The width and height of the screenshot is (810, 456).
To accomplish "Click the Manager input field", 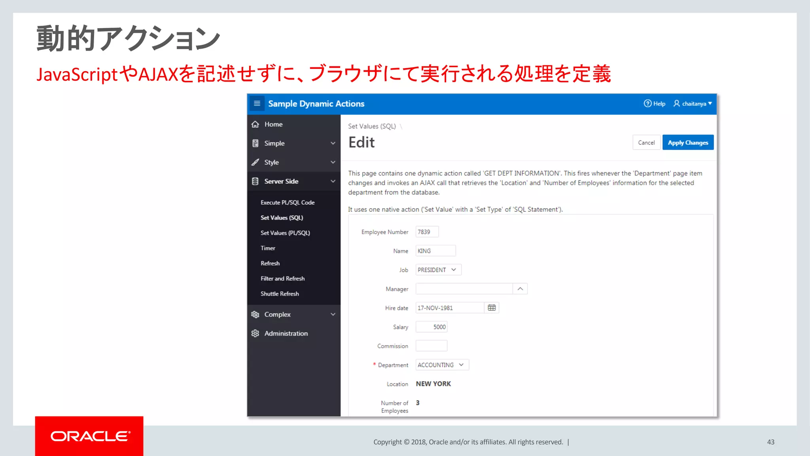I will coord(464,289).
